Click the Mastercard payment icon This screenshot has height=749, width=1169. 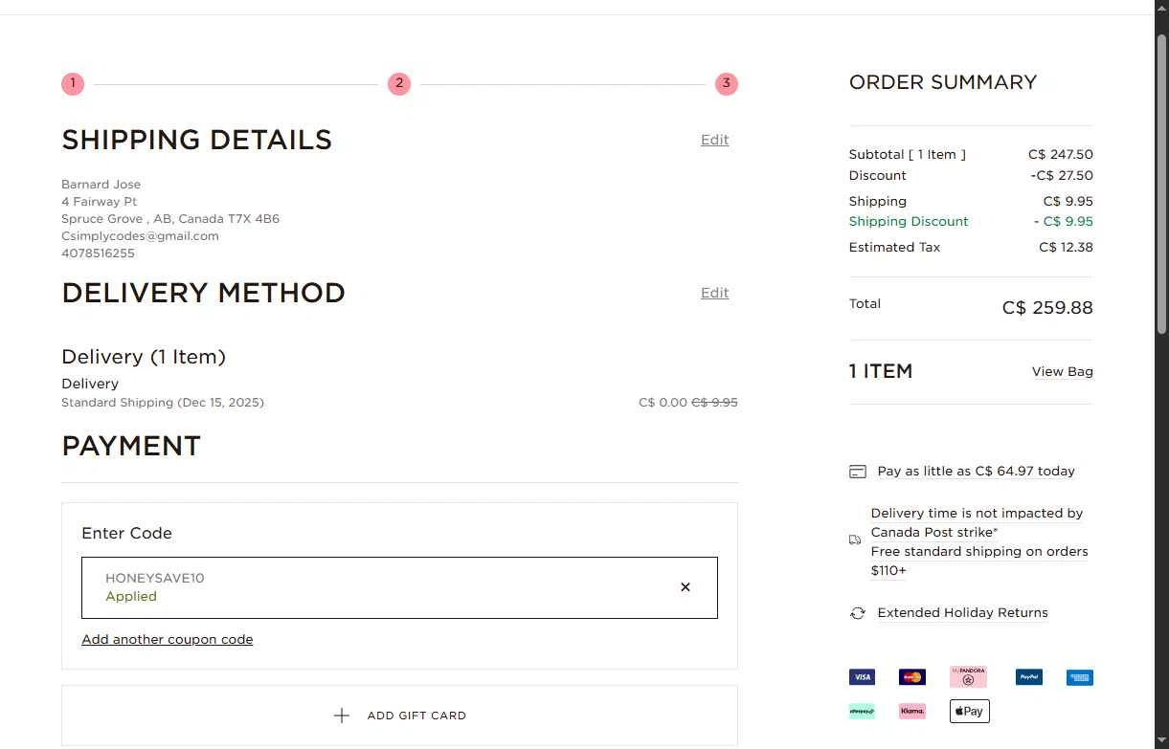click(x=912, y=677)
